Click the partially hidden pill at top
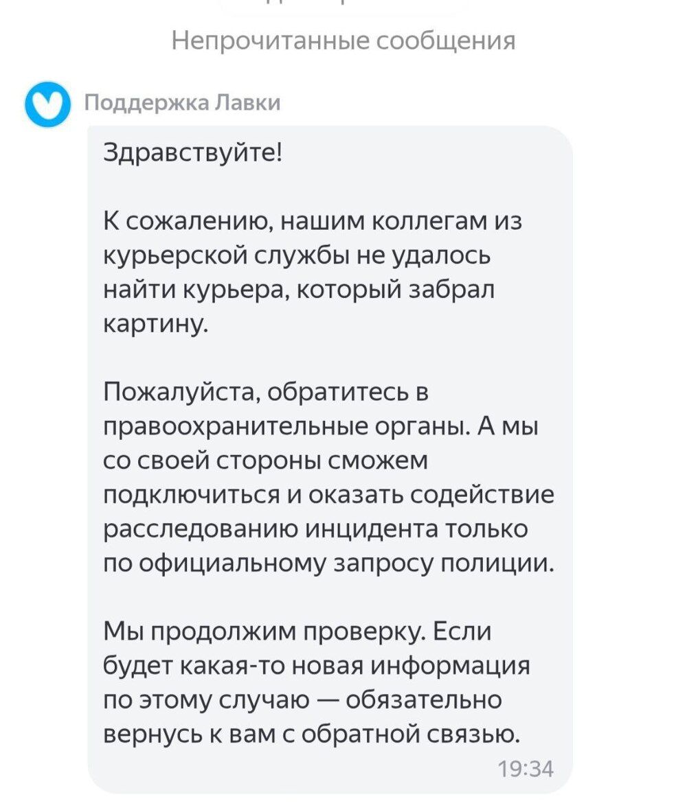 pos(343,7)
